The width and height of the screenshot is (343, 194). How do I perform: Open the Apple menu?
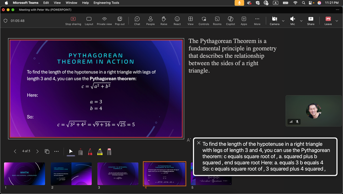coord(6,3)
